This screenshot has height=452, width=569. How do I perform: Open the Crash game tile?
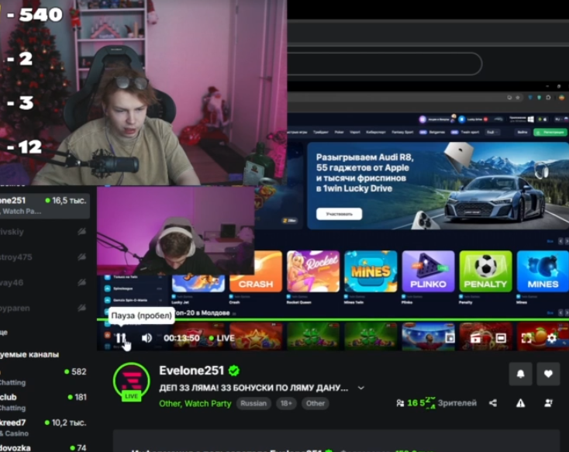tap(256, 271)
